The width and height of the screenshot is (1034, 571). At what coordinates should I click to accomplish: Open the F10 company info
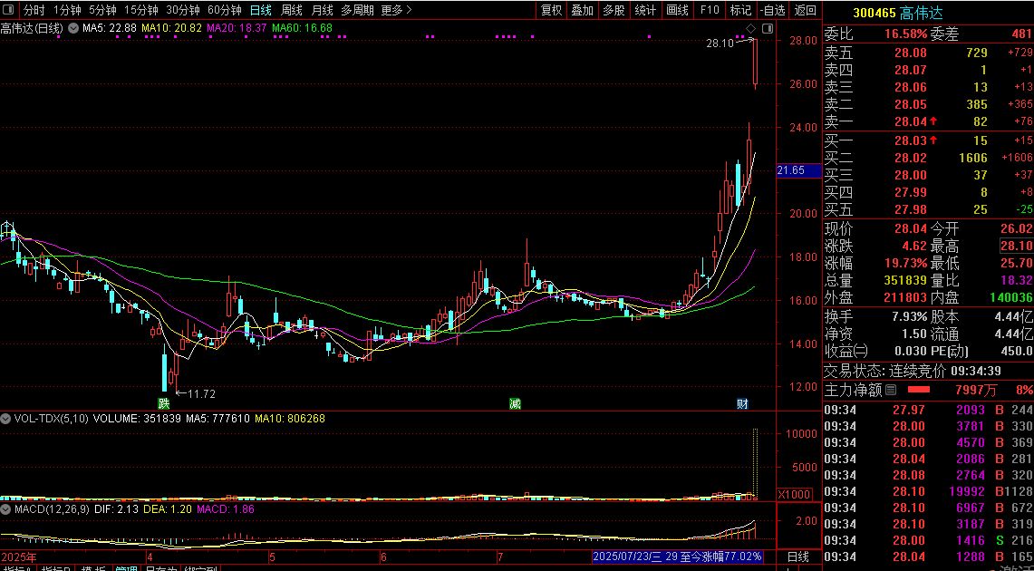tap(709, 10)
